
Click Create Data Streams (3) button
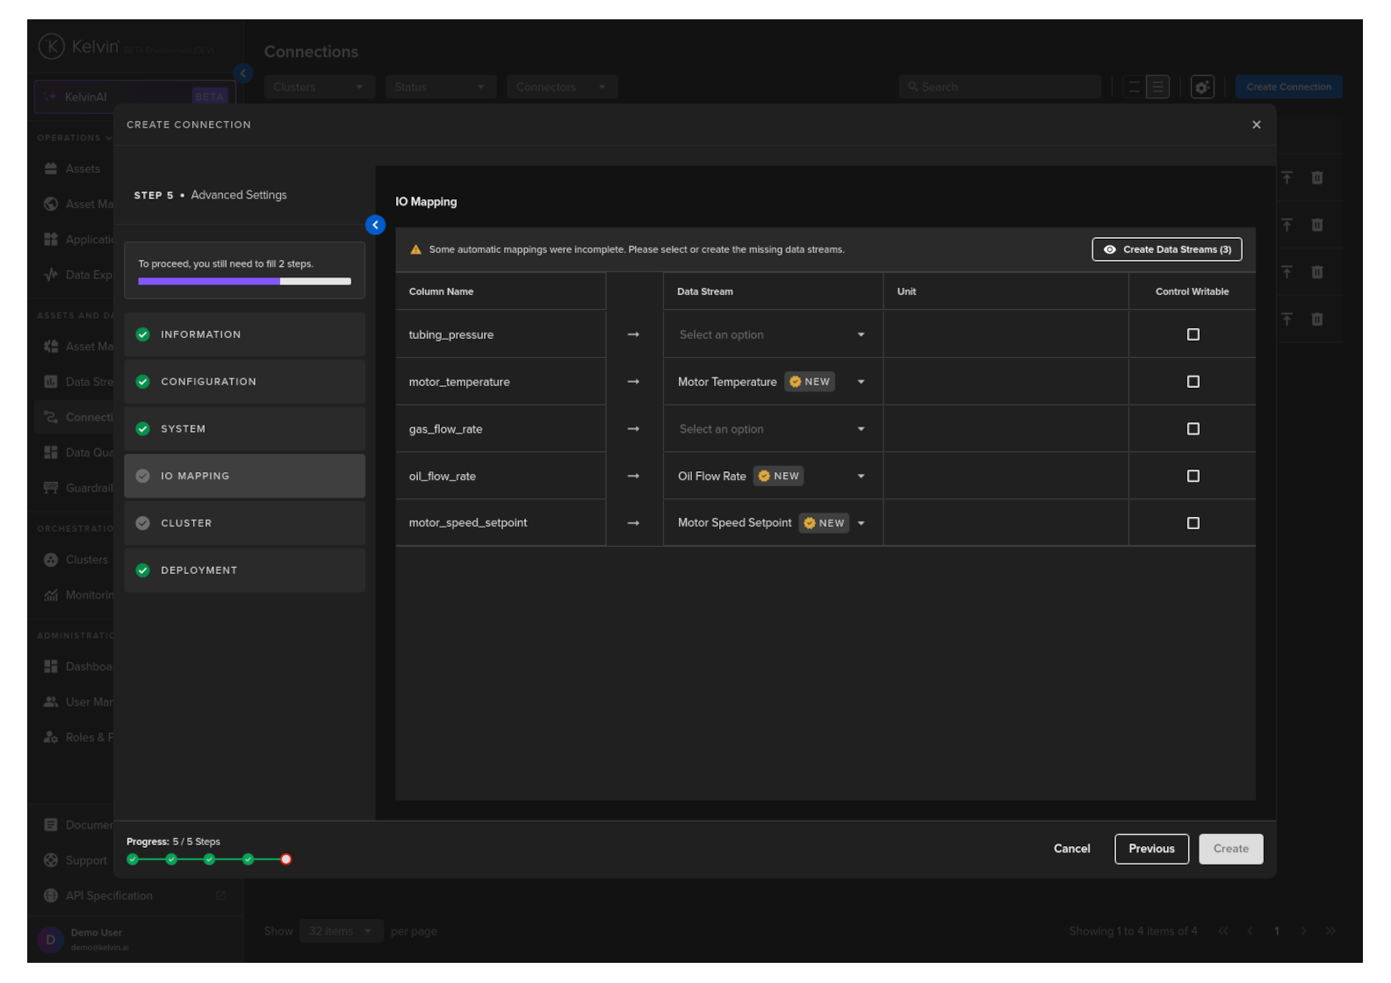pyautogui.click(x=1166, y=249)
